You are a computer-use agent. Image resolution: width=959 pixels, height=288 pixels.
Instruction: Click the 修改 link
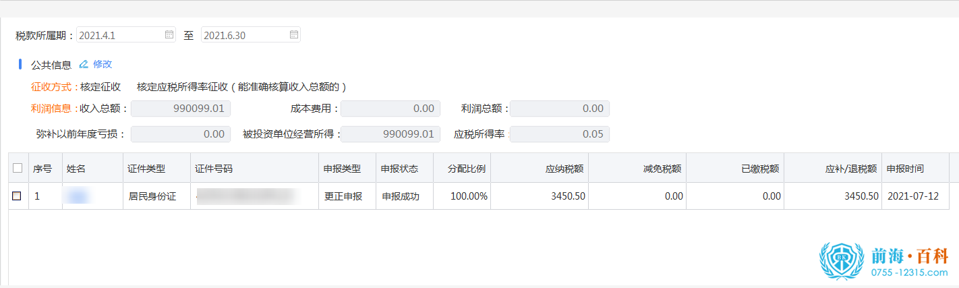[103, 65]
